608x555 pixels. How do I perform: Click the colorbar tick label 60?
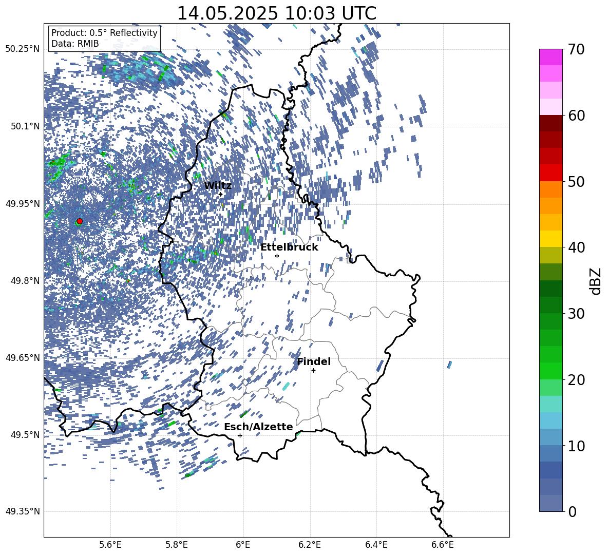577,116
